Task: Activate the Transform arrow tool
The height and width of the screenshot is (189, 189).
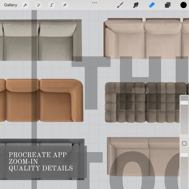Action: [x=65, y=5]
